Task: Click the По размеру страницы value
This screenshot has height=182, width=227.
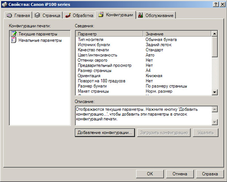Action: pyautogui.click(x=166, y=86)
